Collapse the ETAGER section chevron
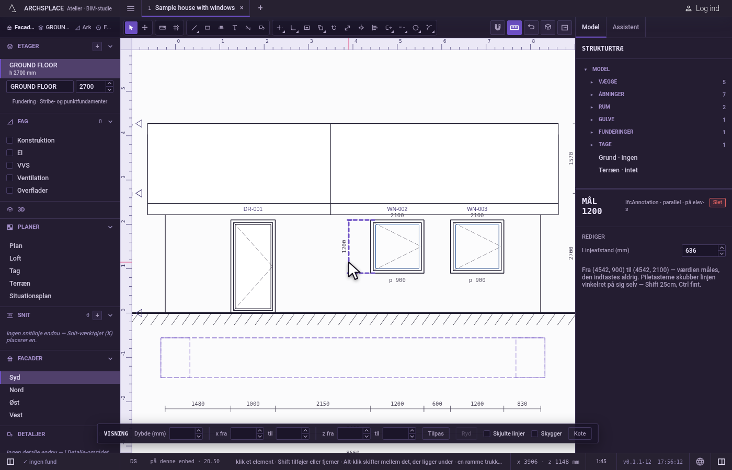 click(x=110, y=46)
